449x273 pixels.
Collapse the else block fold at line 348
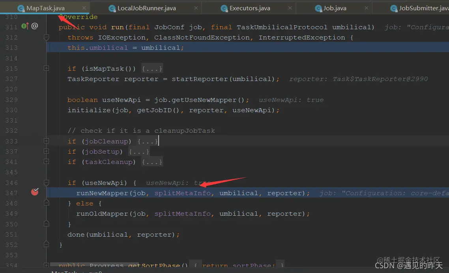tap(47, 203)
